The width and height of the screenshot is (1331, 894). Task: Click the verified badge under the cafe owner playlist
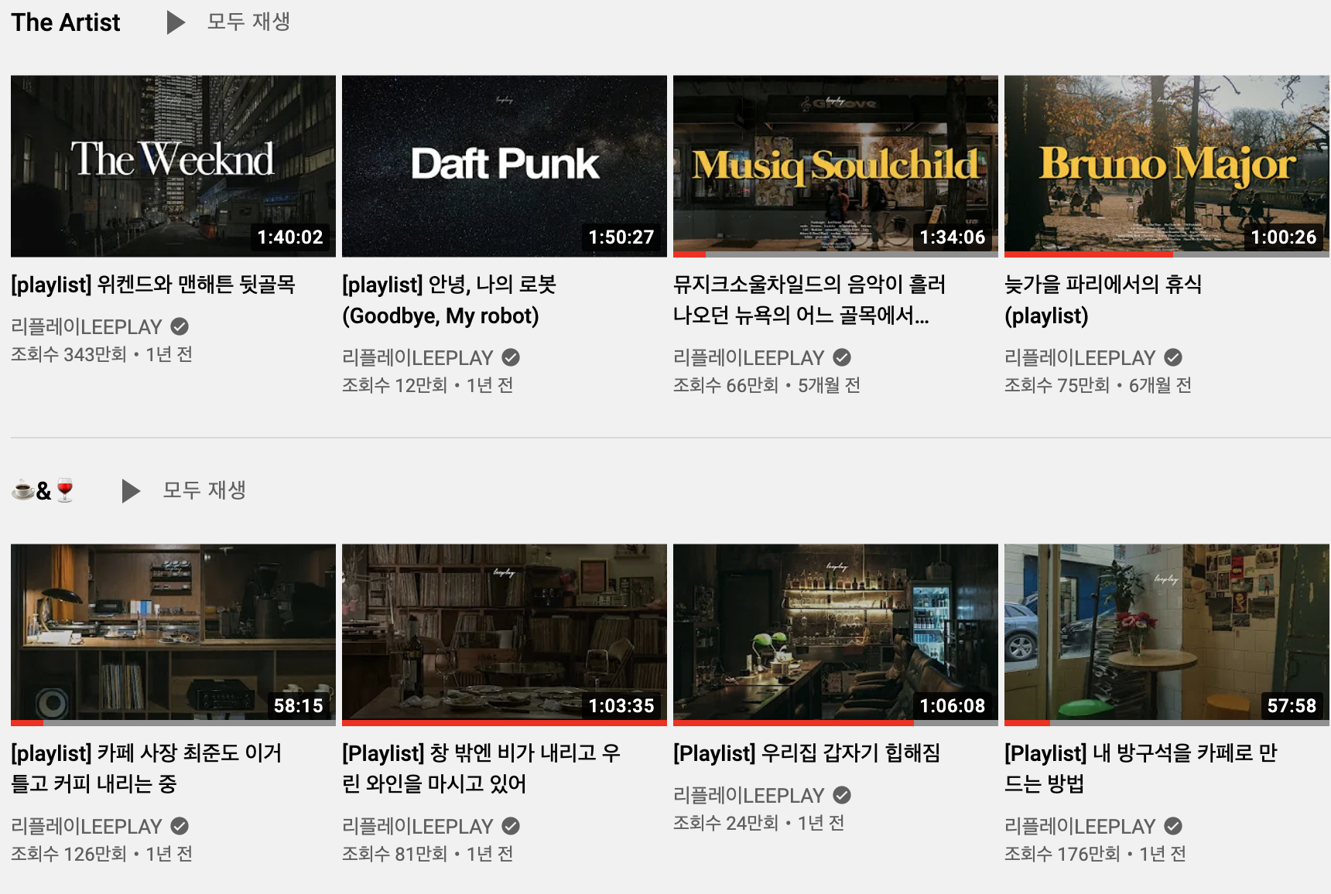180,826
